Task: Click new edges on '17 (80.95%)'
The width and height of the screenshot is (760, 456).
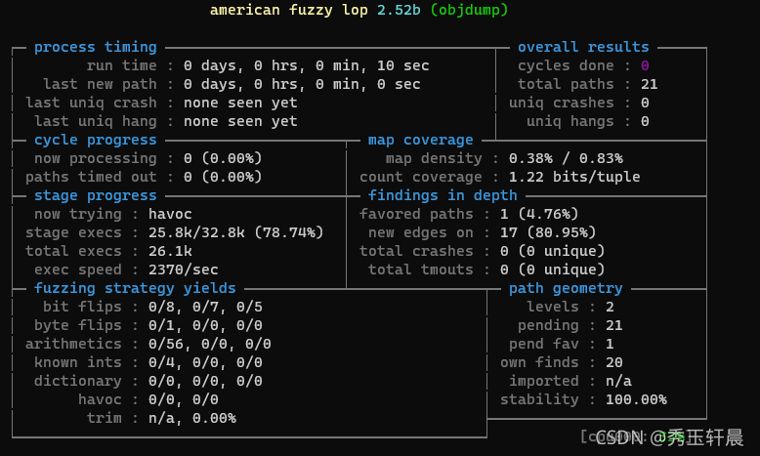Action: point(548,232)
